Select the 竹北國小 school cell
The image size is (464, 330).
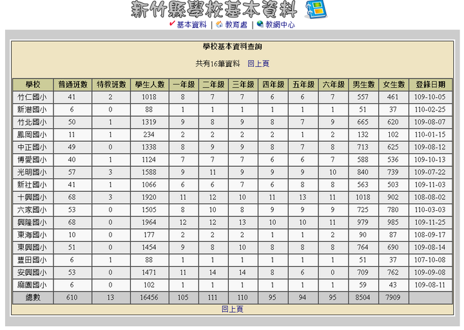point(33,122)
